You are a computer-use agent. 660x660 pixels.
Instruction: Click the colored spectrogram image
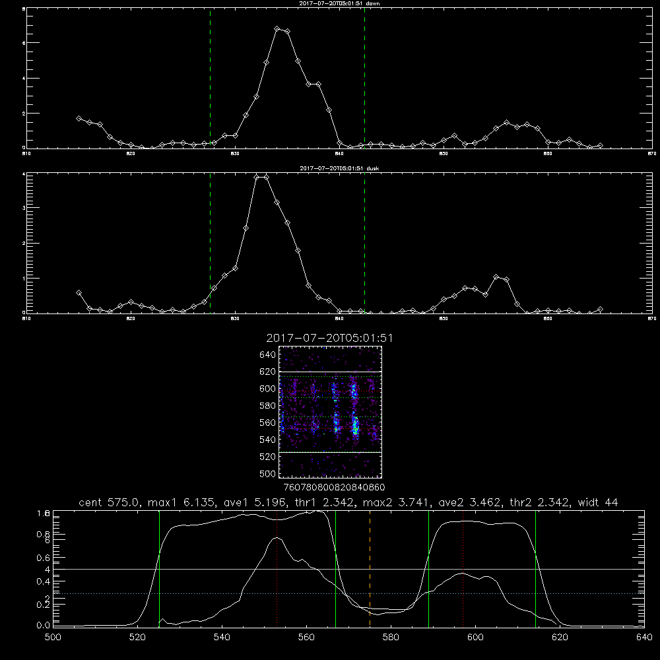pos(331,412)
